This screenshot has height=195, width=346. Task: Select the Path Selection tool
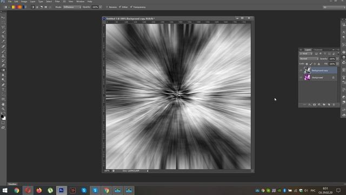pyautogui.click(x=3, y=94)
